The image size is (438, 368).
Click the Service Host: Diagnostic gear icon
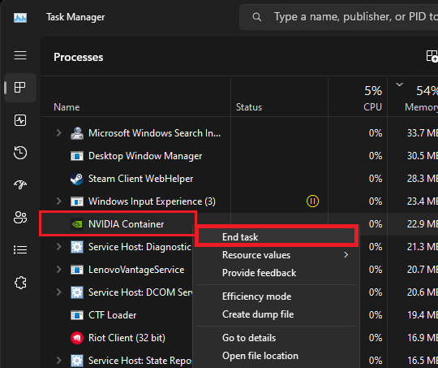[x=77, y=247]
